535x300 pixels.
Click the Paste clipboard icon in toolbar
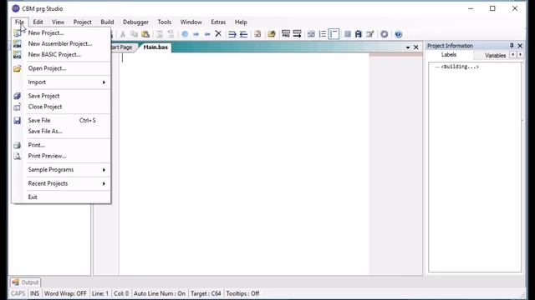point(145,34)
